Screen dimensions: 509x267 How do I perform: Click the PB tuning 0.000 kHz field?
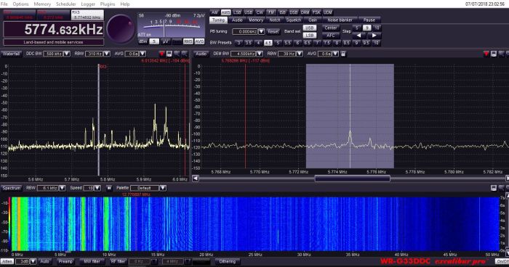[245, 31]
